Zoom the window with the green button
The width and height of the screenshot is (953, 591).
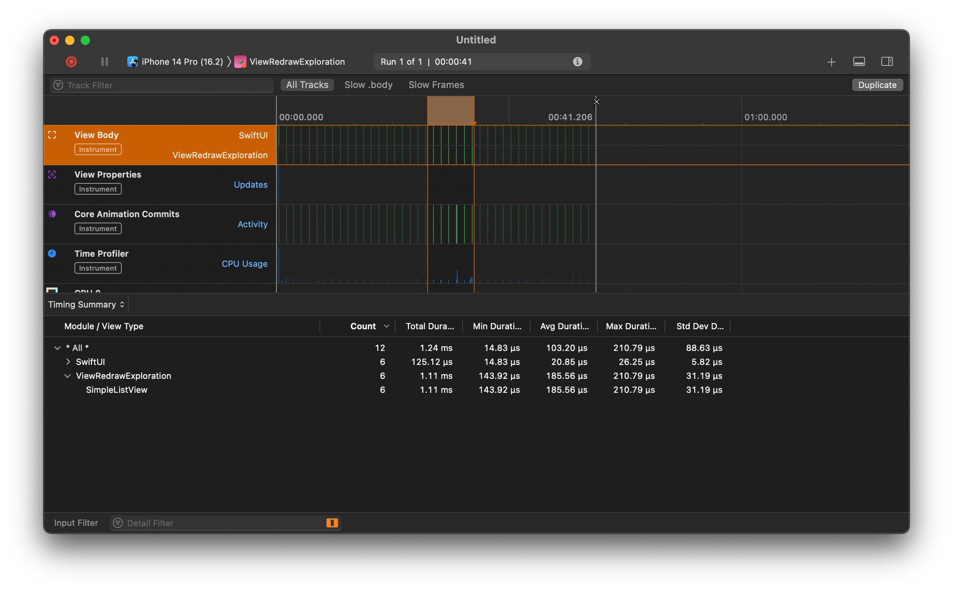click(x=85, y=41)
